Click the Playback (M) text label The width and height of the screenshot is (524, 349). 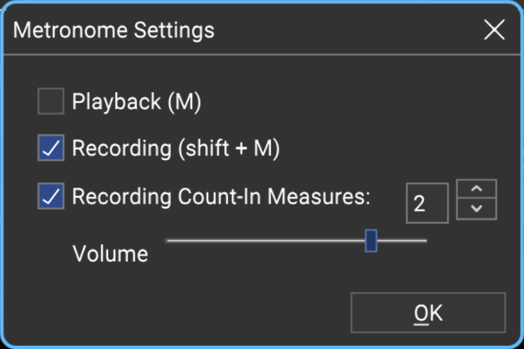pos(137,101)
